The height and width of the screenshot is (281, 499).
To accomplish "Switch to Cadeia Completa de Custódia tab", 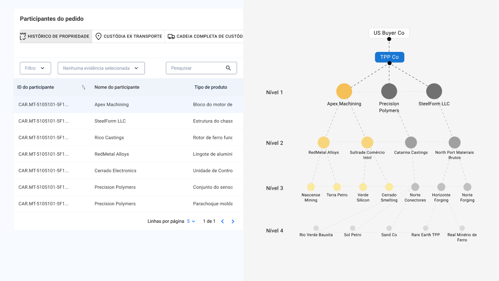I will click(204, 36).
